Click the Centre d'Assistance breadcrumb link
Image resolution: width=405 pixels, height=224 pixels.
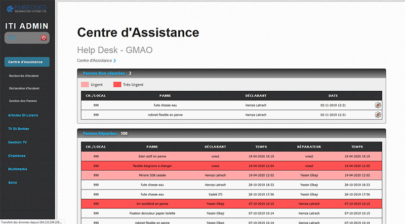[x=94, y=61]
